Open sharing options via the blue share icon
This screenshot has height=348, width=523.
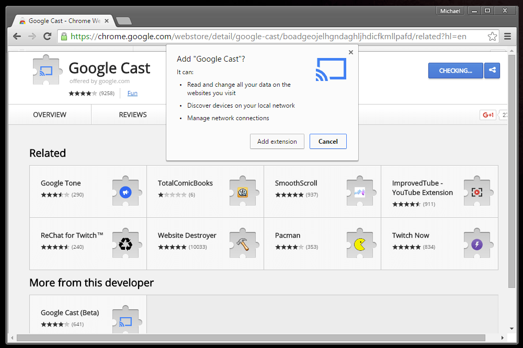coord(492,70)
